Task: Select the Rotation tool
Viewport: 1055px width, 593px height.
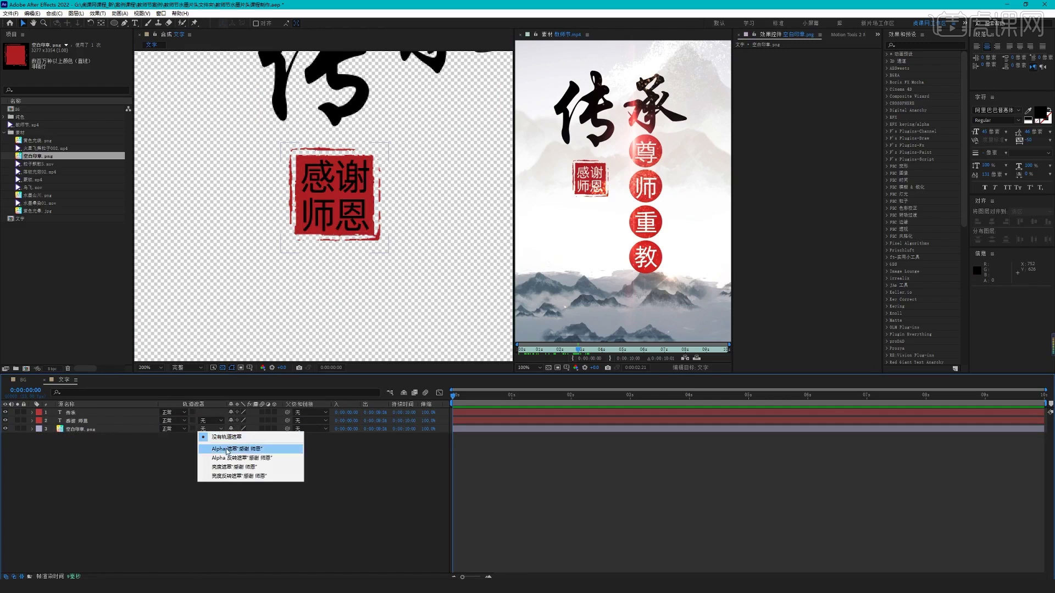Action: [x=91, y=23]
